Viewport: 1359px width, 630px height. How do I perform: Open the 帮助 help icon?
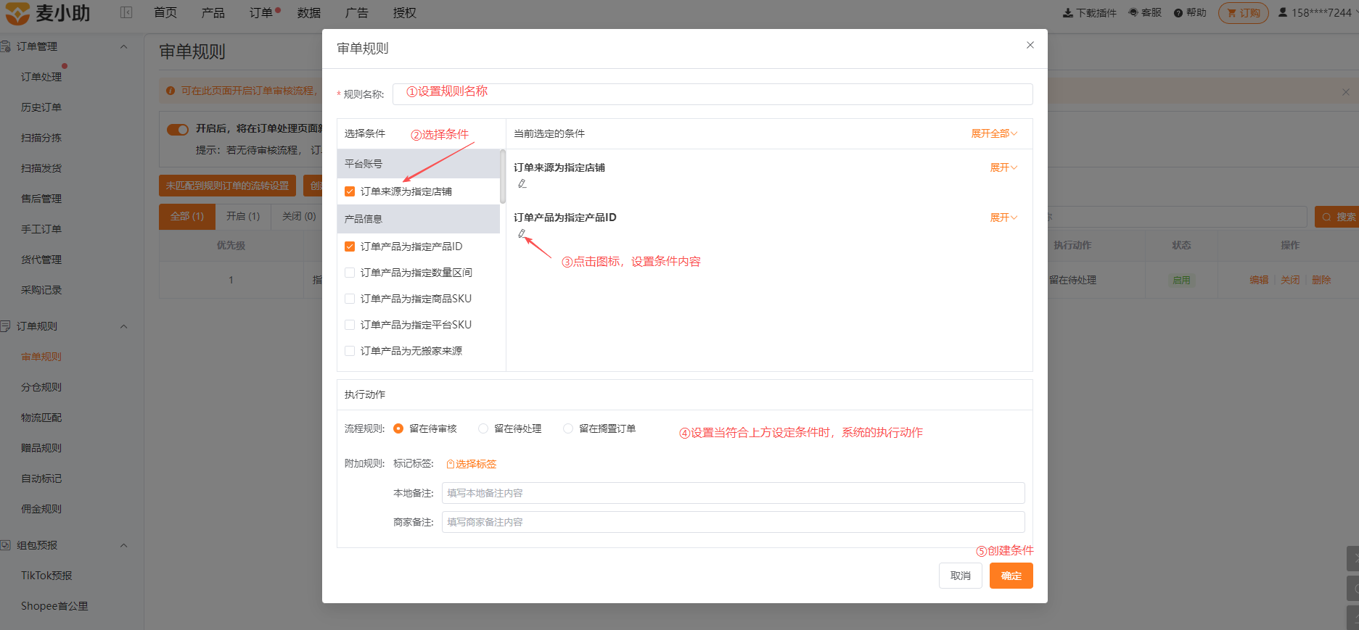1178,13
